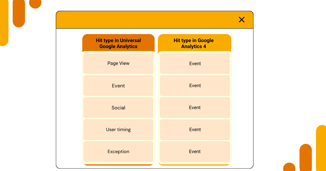Select the "Hit type in Universal Google Analytics" header
The width and height of the screenshot is (326, 171).
118,43
